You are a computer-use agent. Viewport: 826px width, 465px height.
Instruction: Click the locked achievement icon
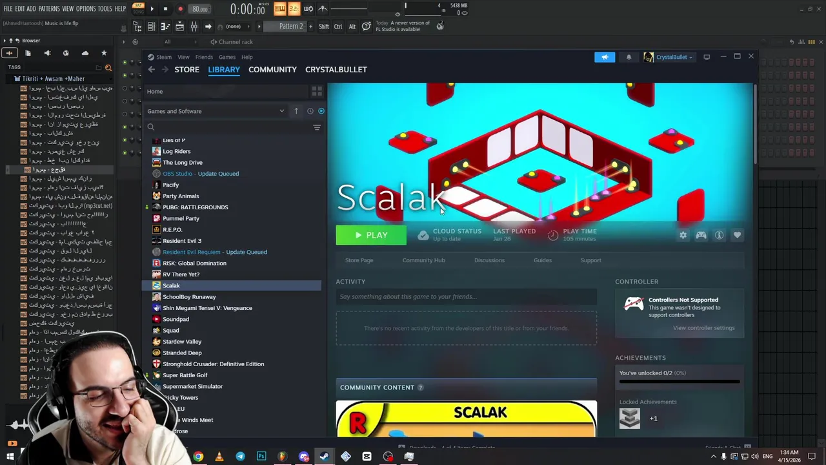pyautogui.click(x=630, y=418)
